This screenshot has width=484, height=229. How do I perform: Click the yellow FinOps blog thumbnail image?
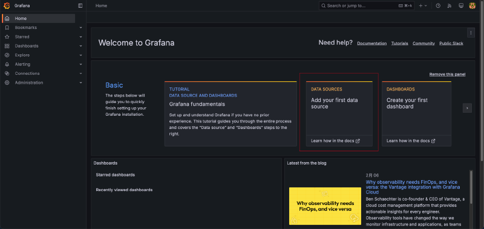pyautogui.click(x=325, y=206)
